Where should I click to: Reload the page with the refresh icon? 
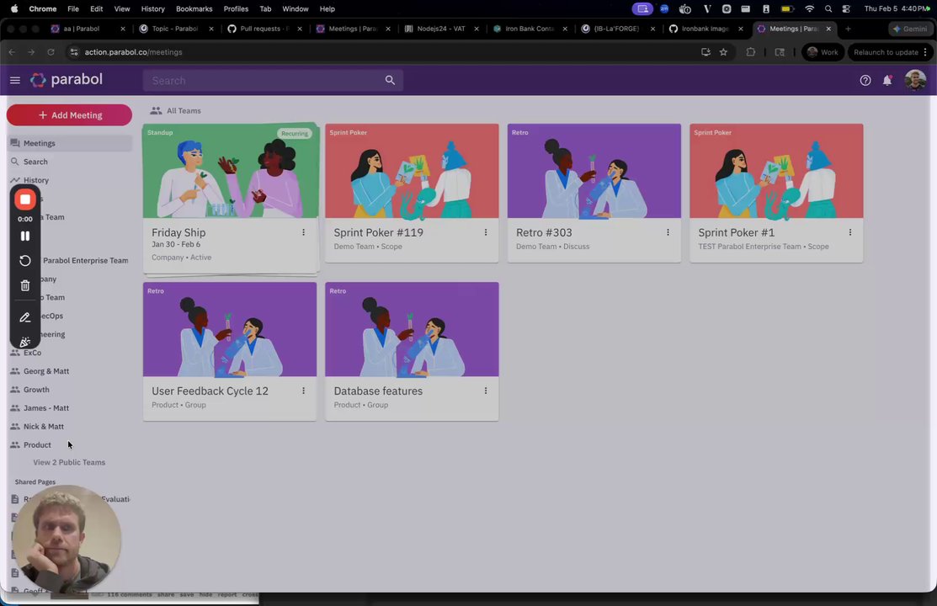tap(51, 52)
